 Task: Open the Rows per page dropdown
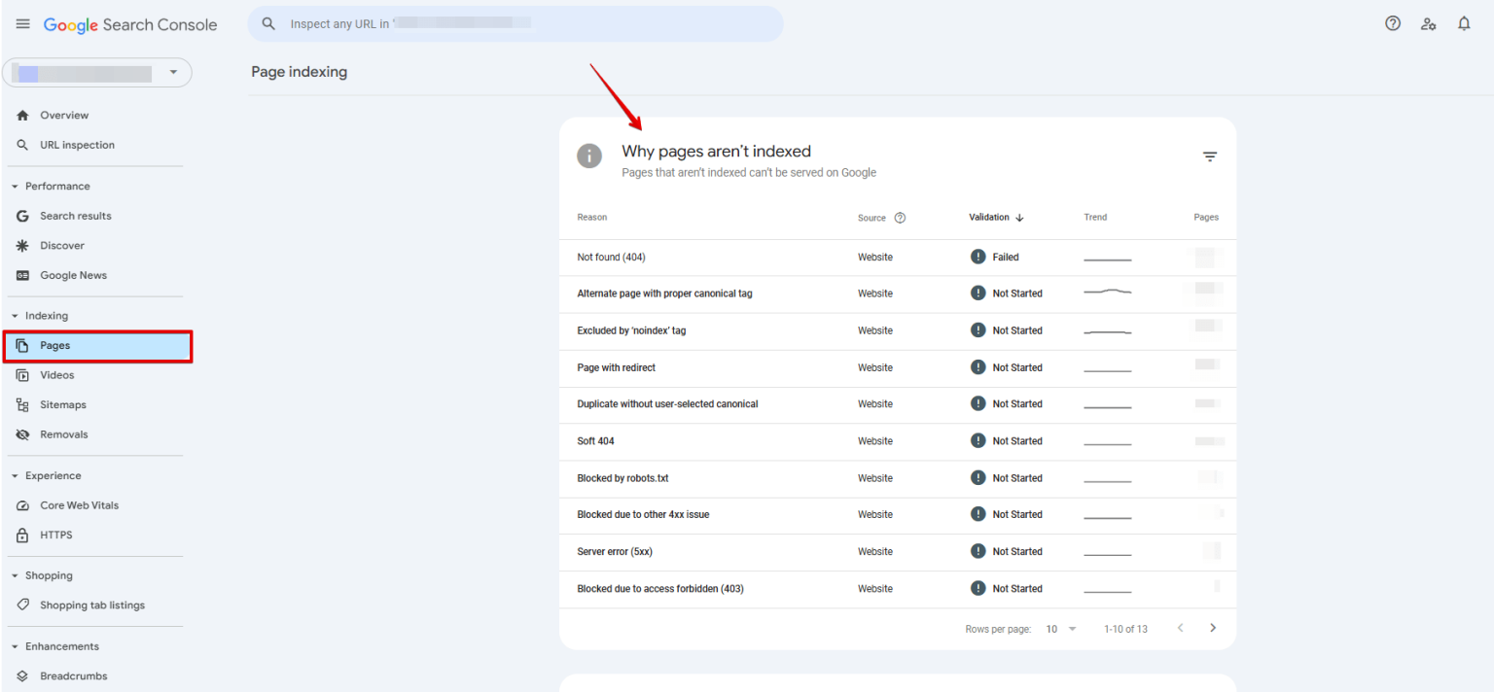1061,628
